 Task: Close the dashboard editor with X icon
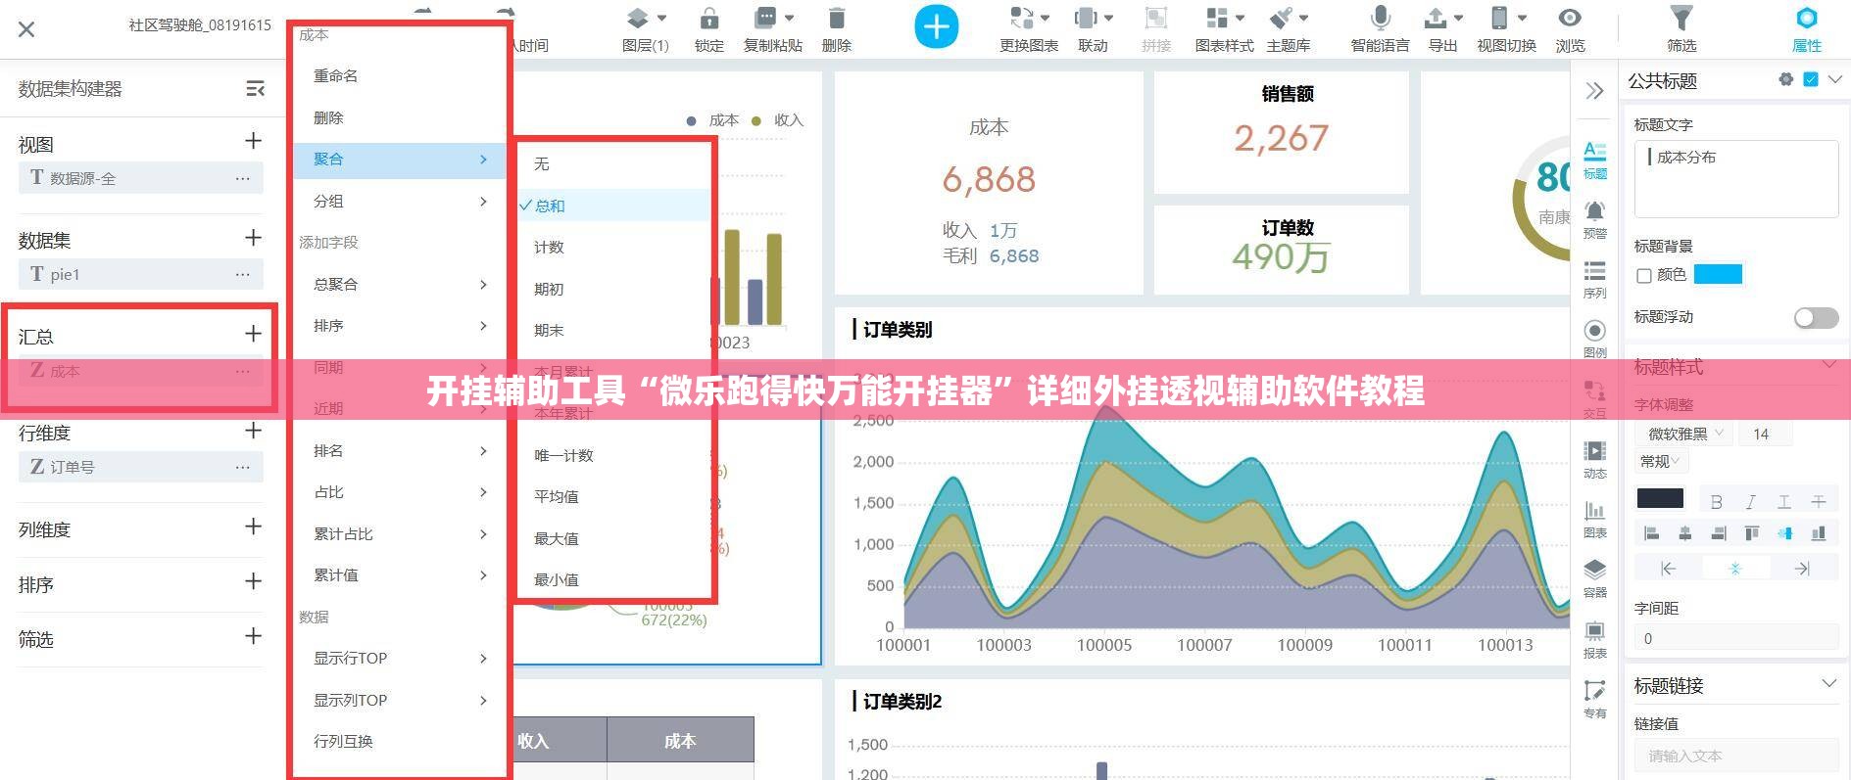coord(26,29)
